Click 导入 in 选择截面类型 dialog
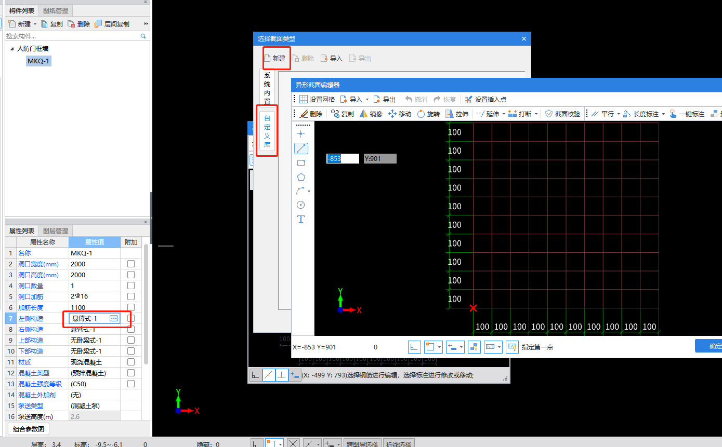The image size is (722, 447). point(332,58)
